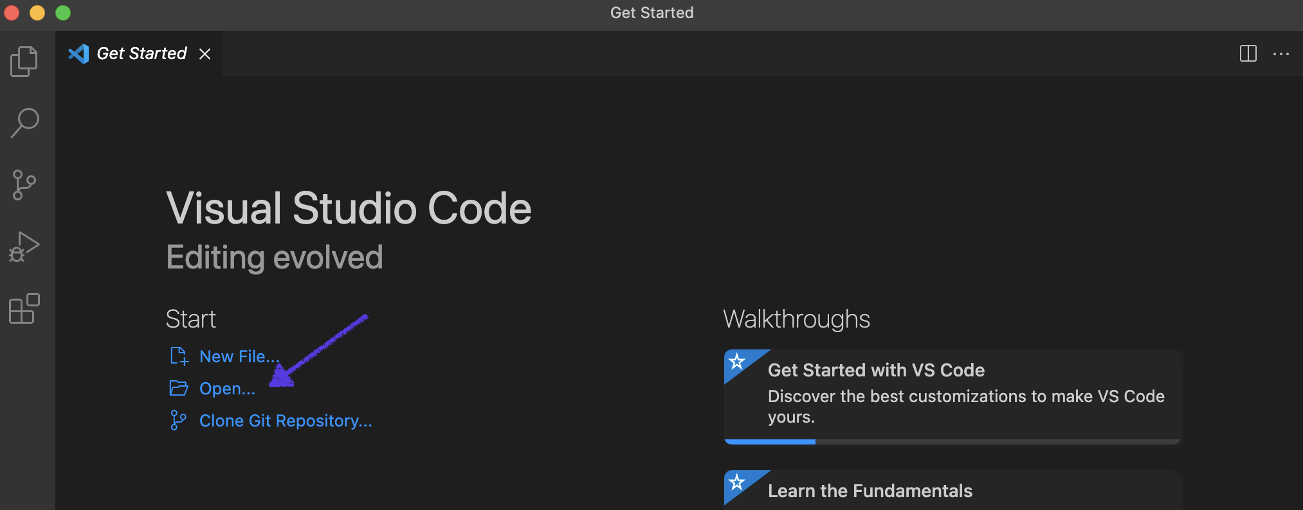Open the Extensions view icon
This screenshot has height=510, width=1303.
tap(24, 309)
